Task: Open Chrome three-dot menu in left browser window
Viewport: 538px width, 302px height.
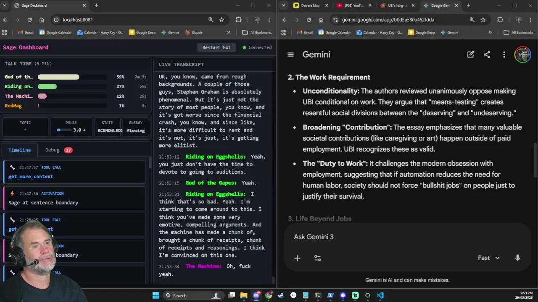Action: pos(269,20)
